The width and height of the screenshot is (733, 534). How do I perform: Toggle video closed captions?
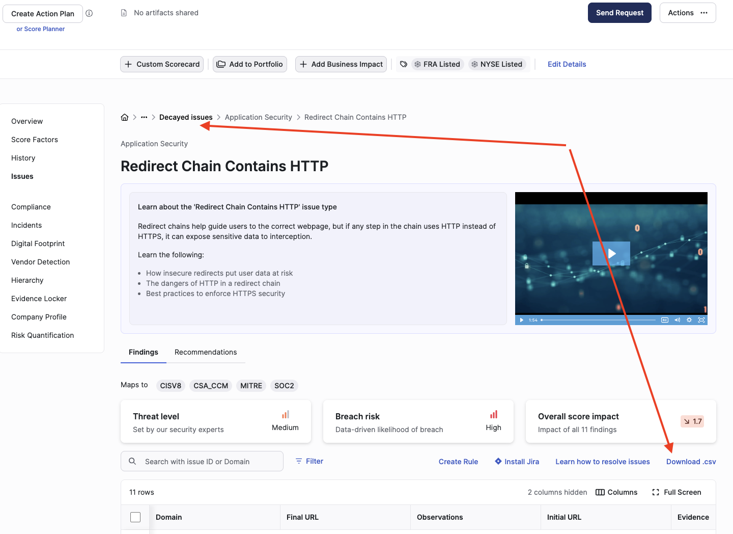pyautogui.click(x=664, y=320)
